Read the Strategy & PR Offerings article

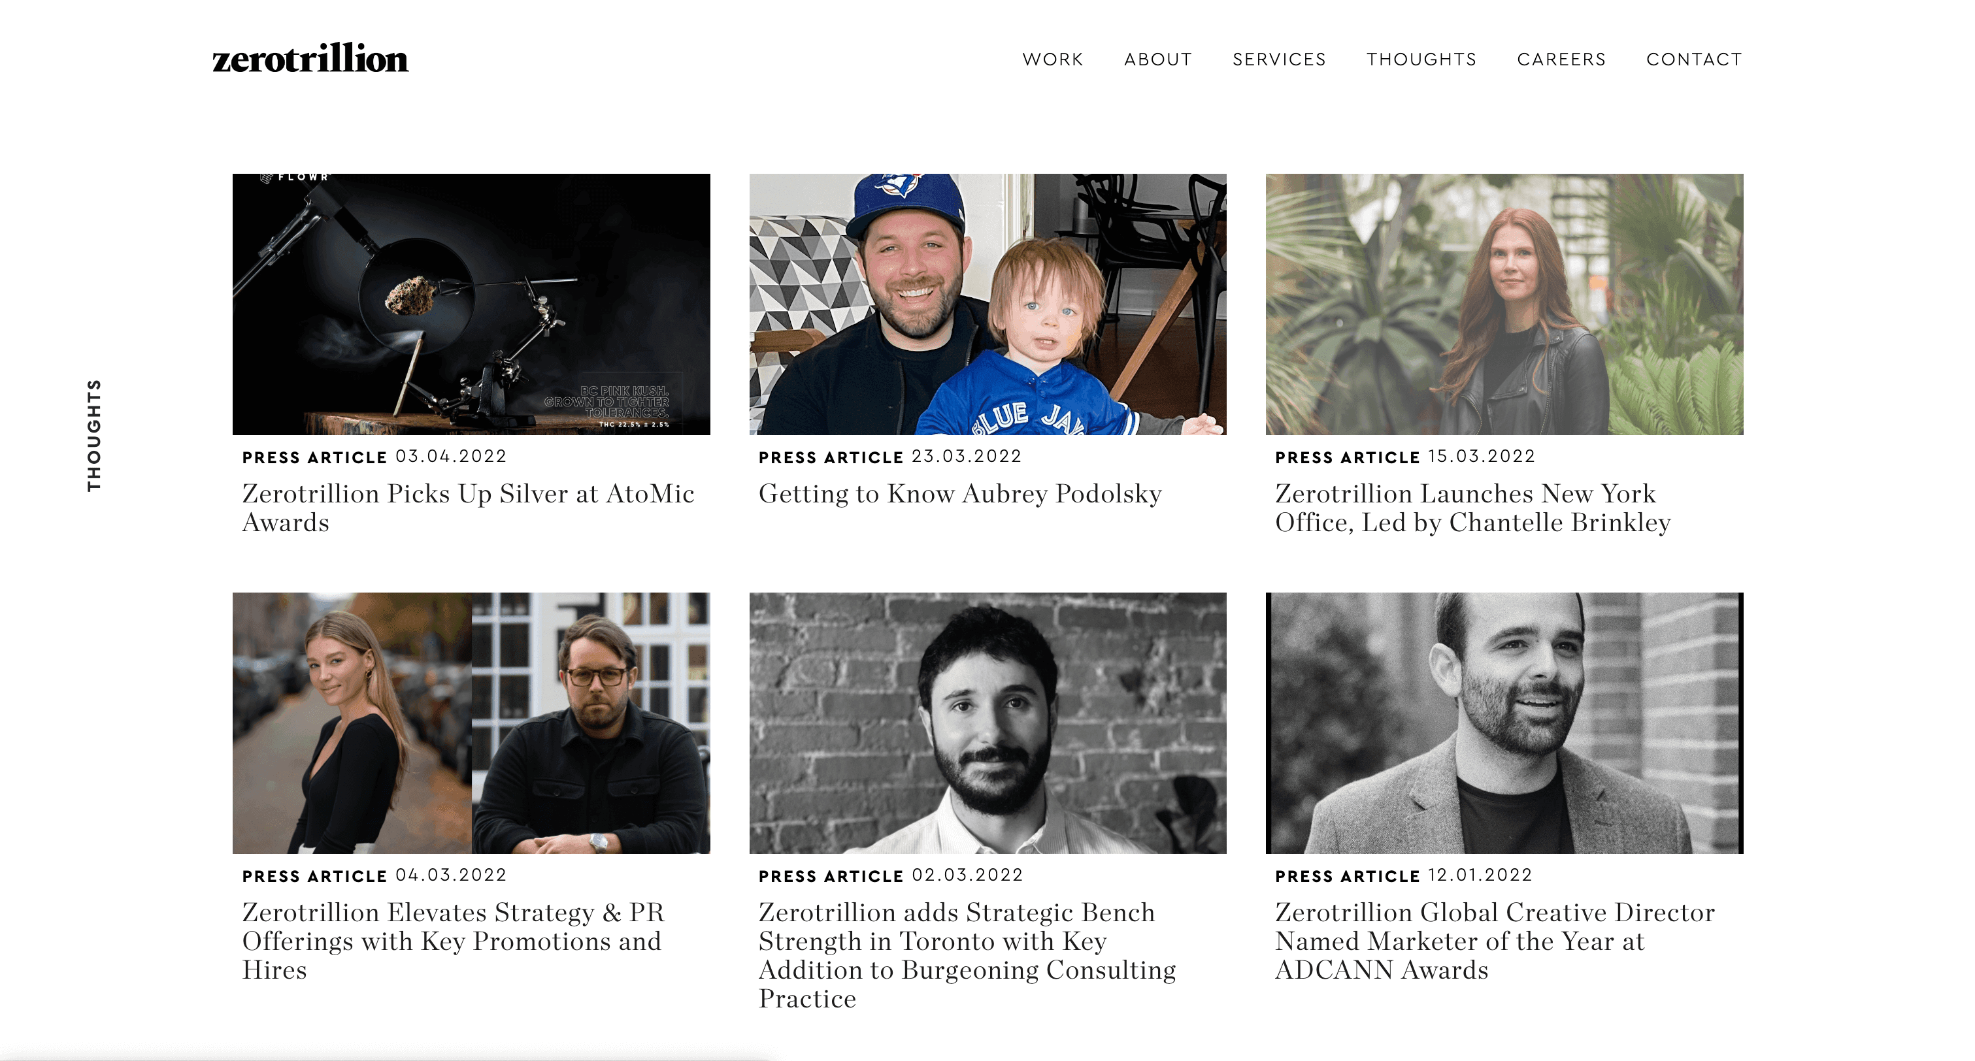point(453,941)
